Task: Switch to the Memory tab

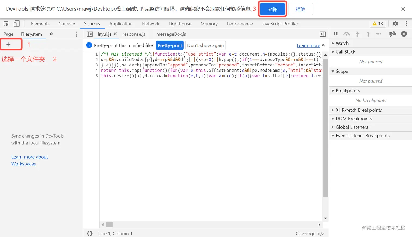Action: (209, 24)
